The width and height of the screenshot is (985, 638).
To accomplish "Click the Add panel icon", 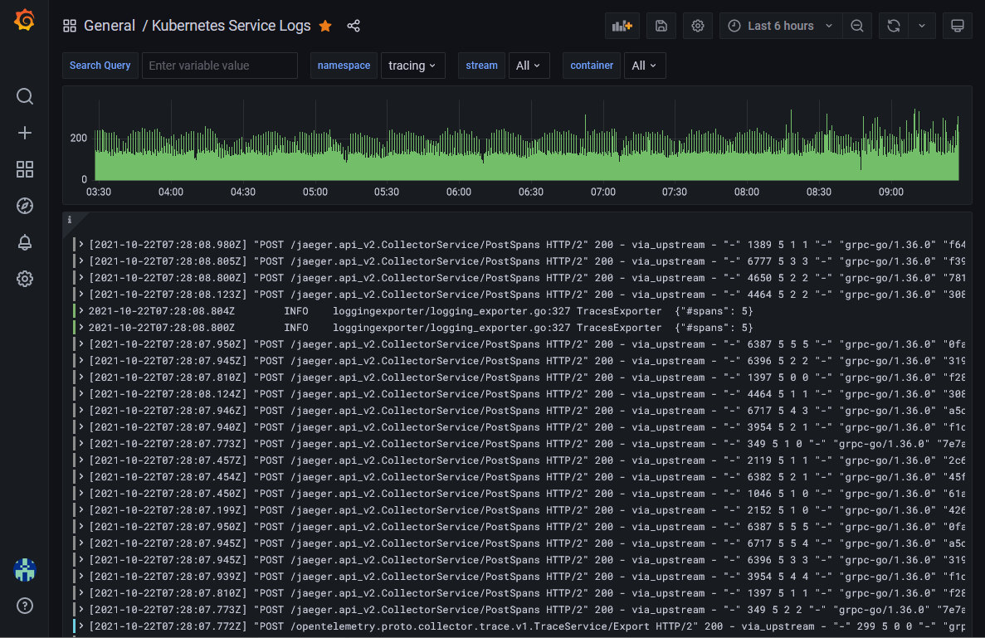I will [x=622, y=26].
